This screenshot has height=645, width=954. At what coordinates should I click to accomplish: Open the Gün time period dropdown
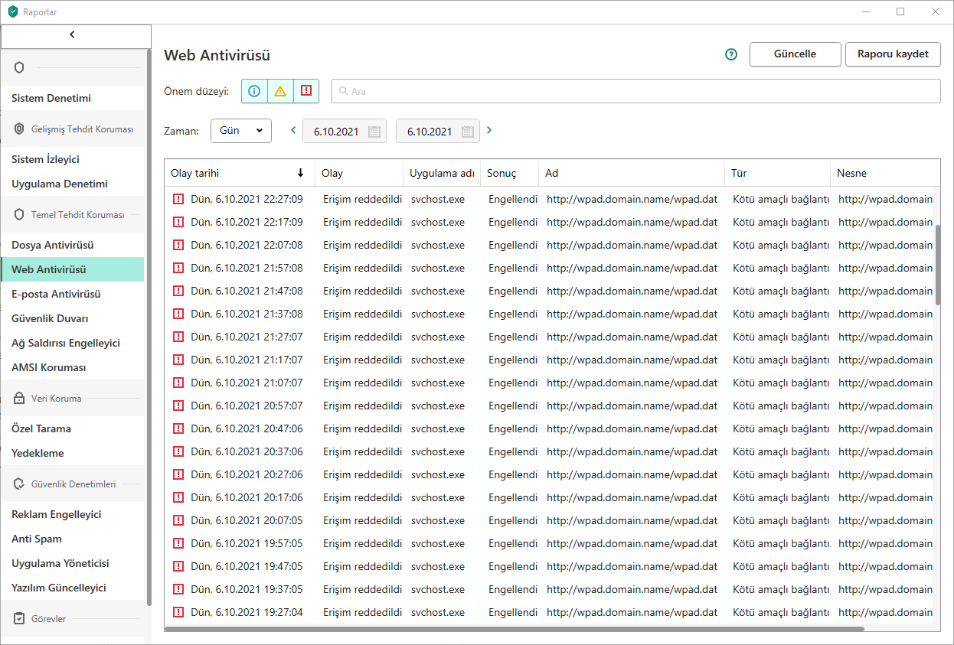[x=240, y=131]
